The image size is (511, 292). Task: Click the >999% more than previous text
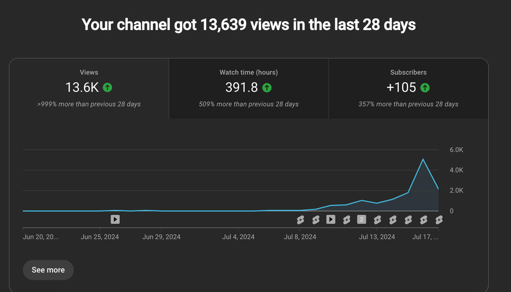click(89, 104)
